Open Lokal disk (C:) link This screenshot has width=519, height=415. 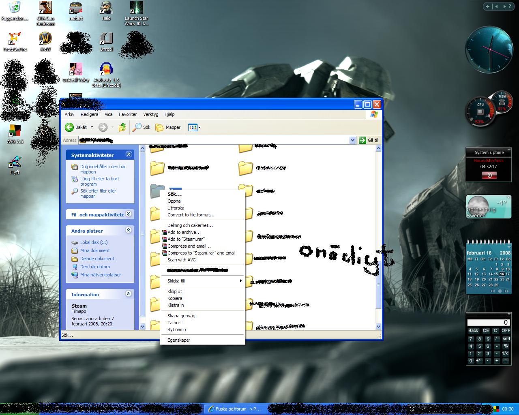(x=94, y=242)
